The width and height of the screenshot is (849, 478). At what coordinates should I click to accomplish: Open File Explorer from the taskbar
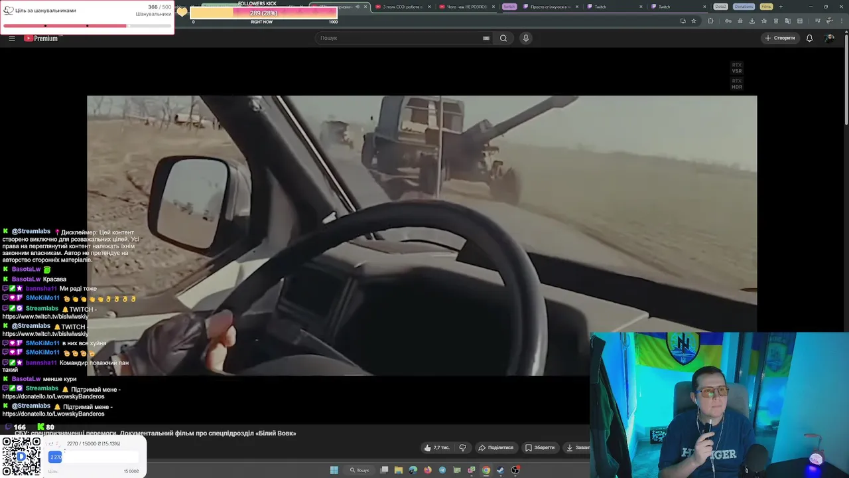(x=399, y=470)
